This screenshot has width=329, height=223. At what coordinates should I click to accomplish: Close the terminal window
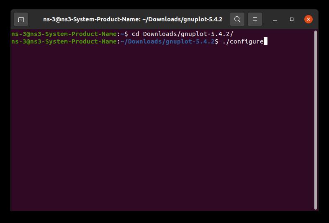(x=308, y=19)
